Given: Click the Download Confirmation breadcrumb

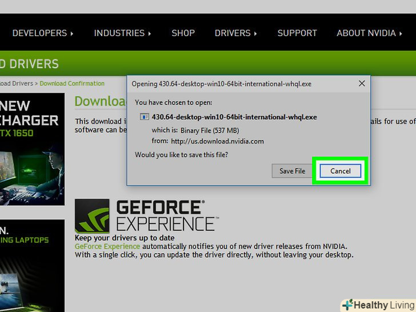Looking at the screenshot, I should click(x=72, y=83).
